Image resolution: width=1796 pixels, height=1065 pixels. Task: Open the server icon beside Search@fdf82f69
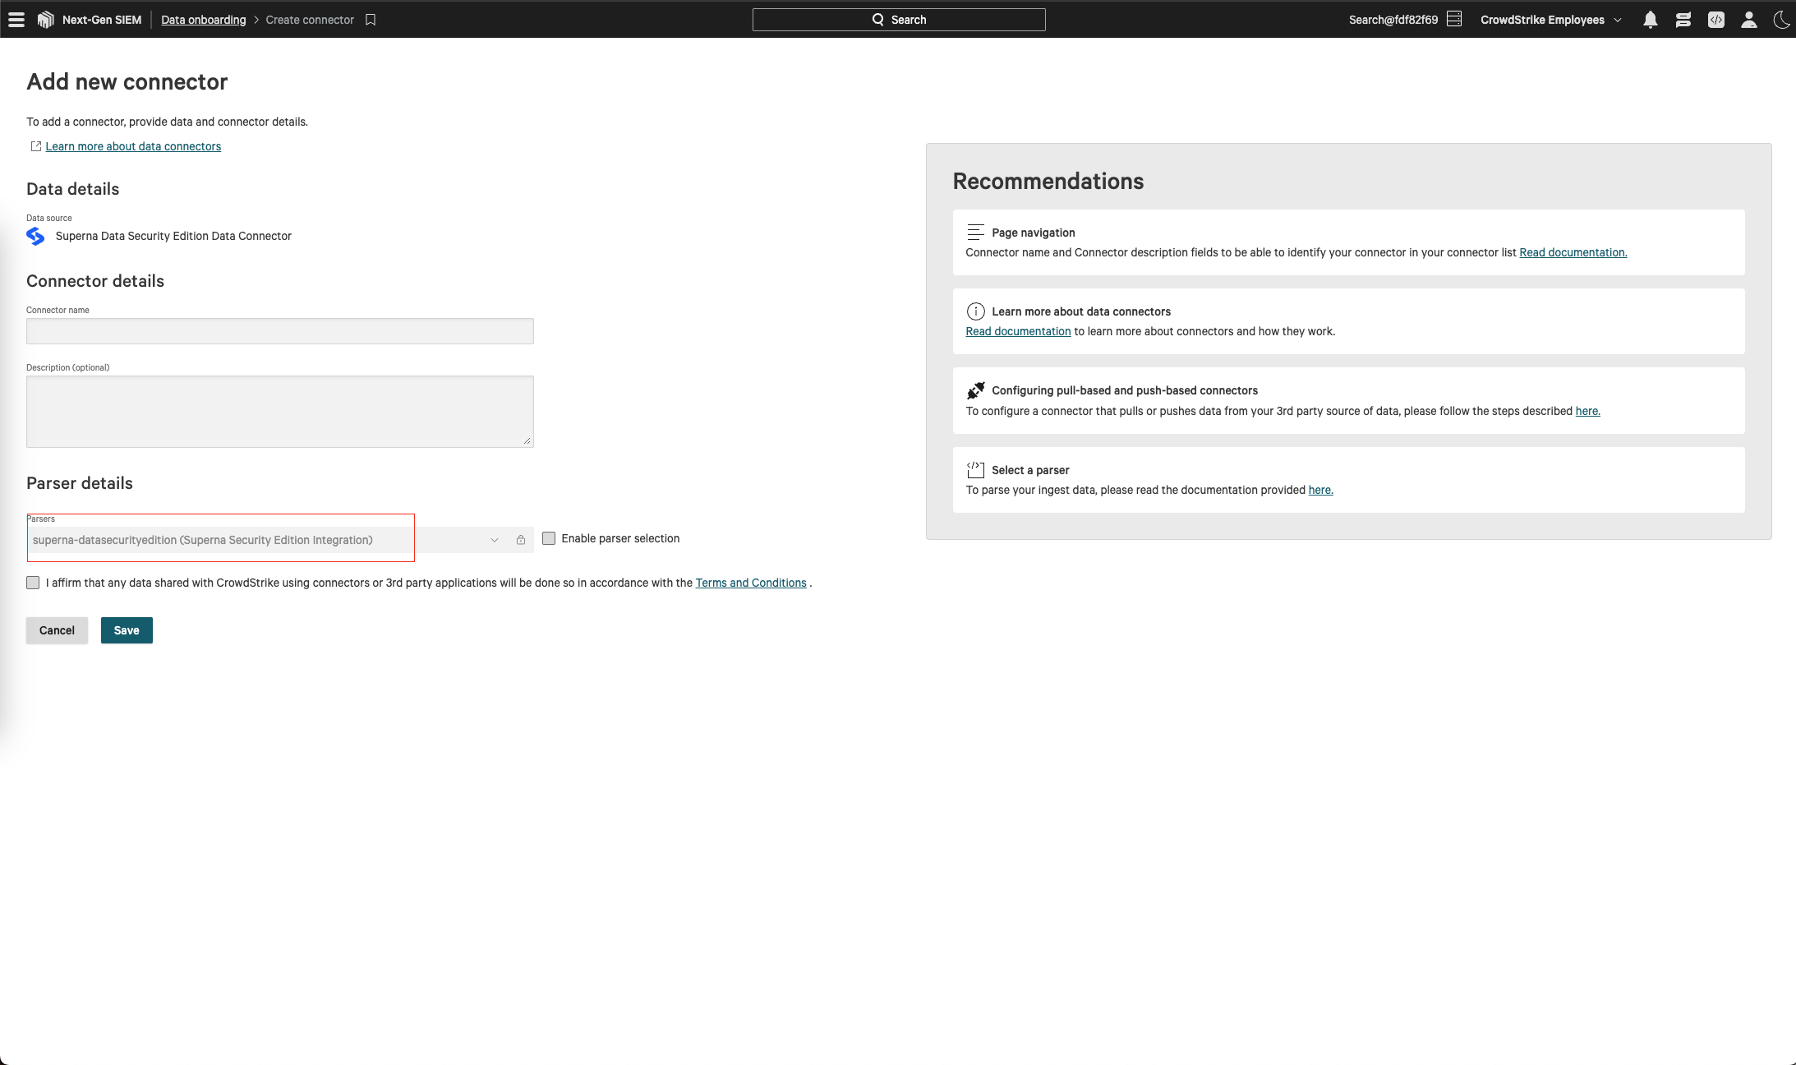(1454, 19)
